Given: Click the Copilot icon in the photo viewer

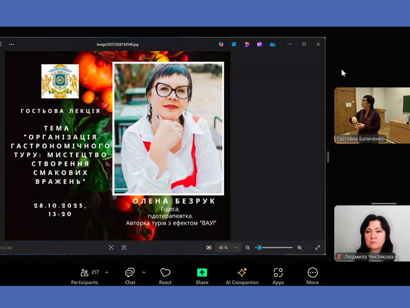Looking at the screenshot, I should pyautogui.click(x=221, y=44).
